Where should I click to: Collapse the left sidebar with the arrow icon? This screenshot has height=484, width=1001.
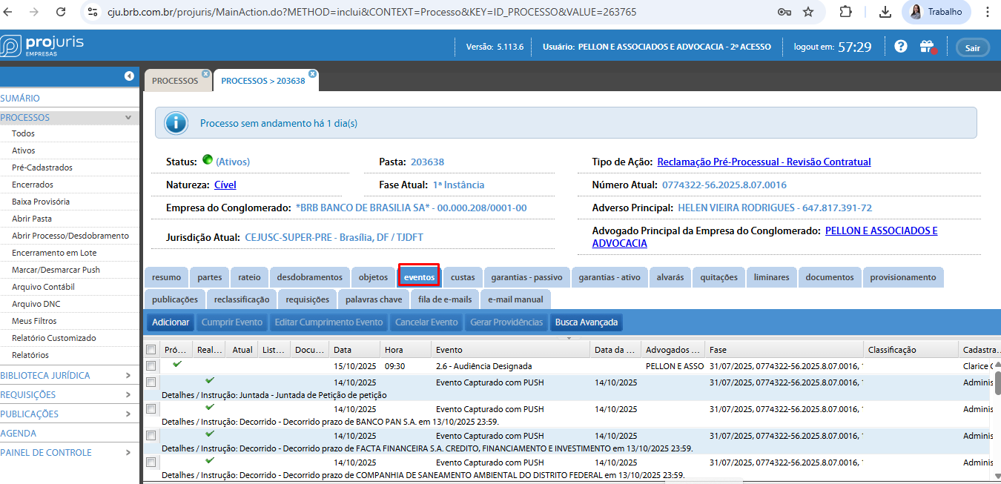[x=129, y=76]
